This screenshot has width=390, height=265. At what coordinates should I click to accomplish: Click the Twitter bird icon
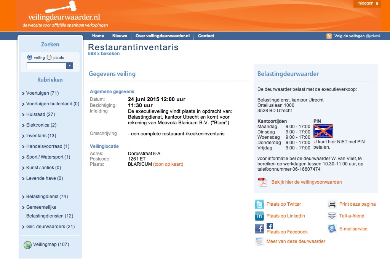pos(259,205)
